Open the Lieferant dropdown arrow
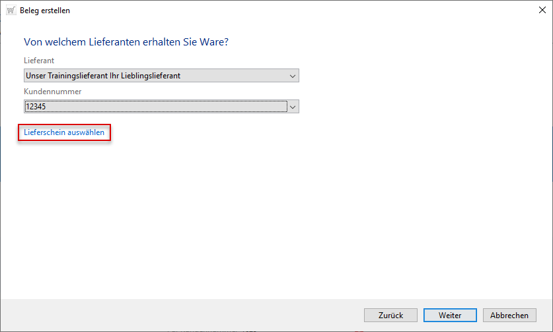This screenshot has width=553, height=332. click(x=293, y=76)
